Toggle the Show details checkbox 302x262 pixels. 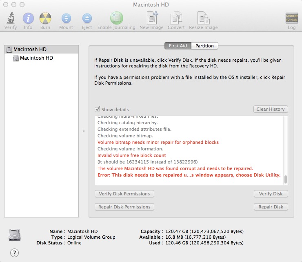click(97, 109)
